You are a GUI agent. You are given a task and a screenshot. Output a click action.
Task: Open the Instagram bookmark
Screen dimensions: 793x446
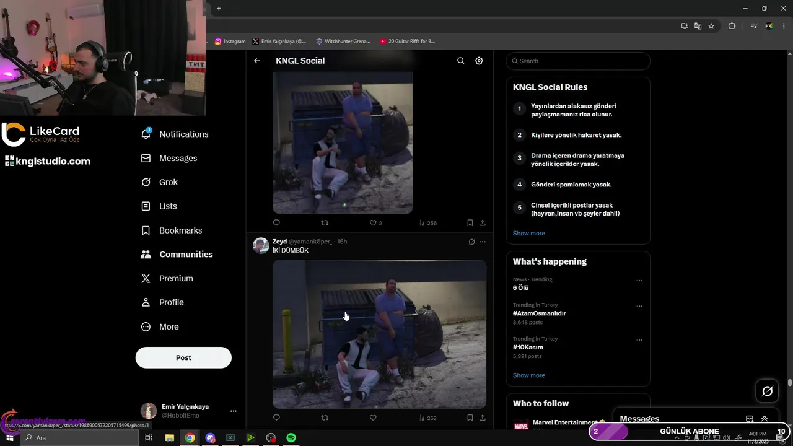(x=230, y=42)
